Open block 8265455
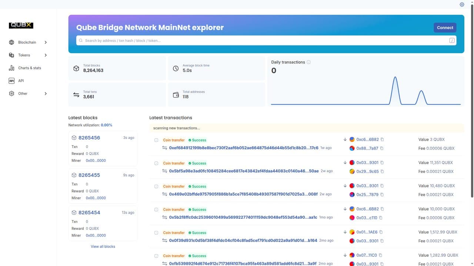Viewport: 474px width, 266px height. (89, 175)
